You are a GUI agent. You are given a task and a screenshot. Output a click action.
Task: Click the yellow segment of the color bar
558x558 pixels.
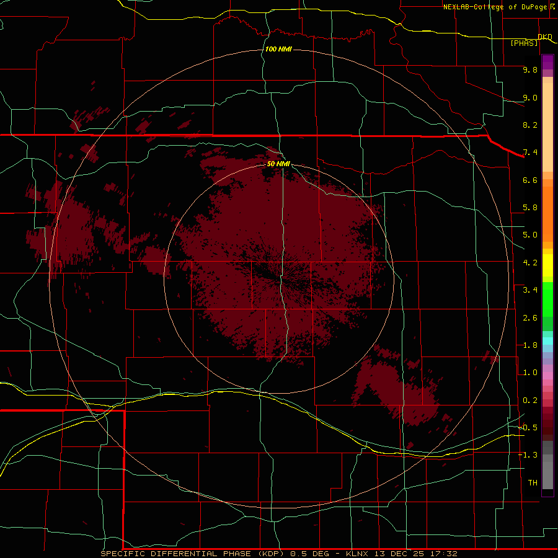coord(547,265)
